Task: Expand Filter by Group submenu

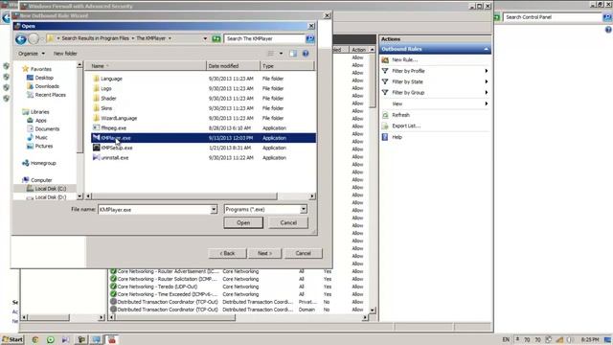Action: pyautogui.click(x=486, y=93)
